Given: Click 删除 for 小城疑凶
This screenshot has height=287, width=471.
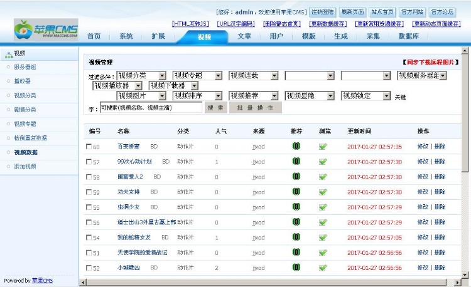Looking at the screenshot, I should pos(440,268).
